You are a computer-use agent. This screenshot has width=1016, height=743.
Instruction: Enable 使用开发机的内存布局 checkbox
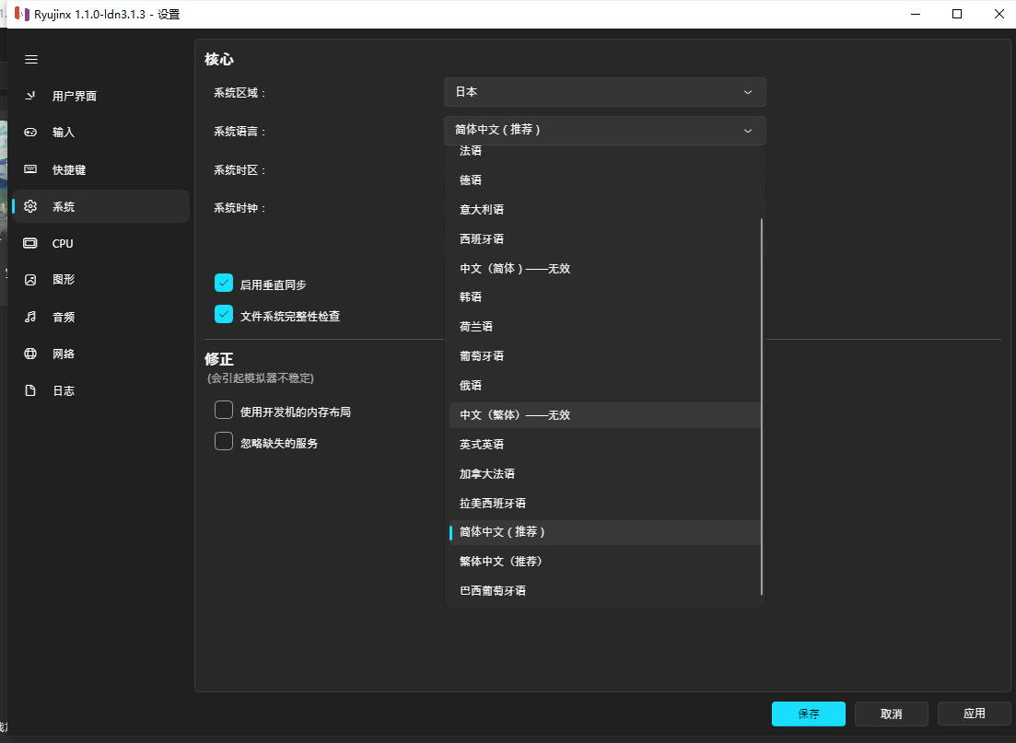224,411
